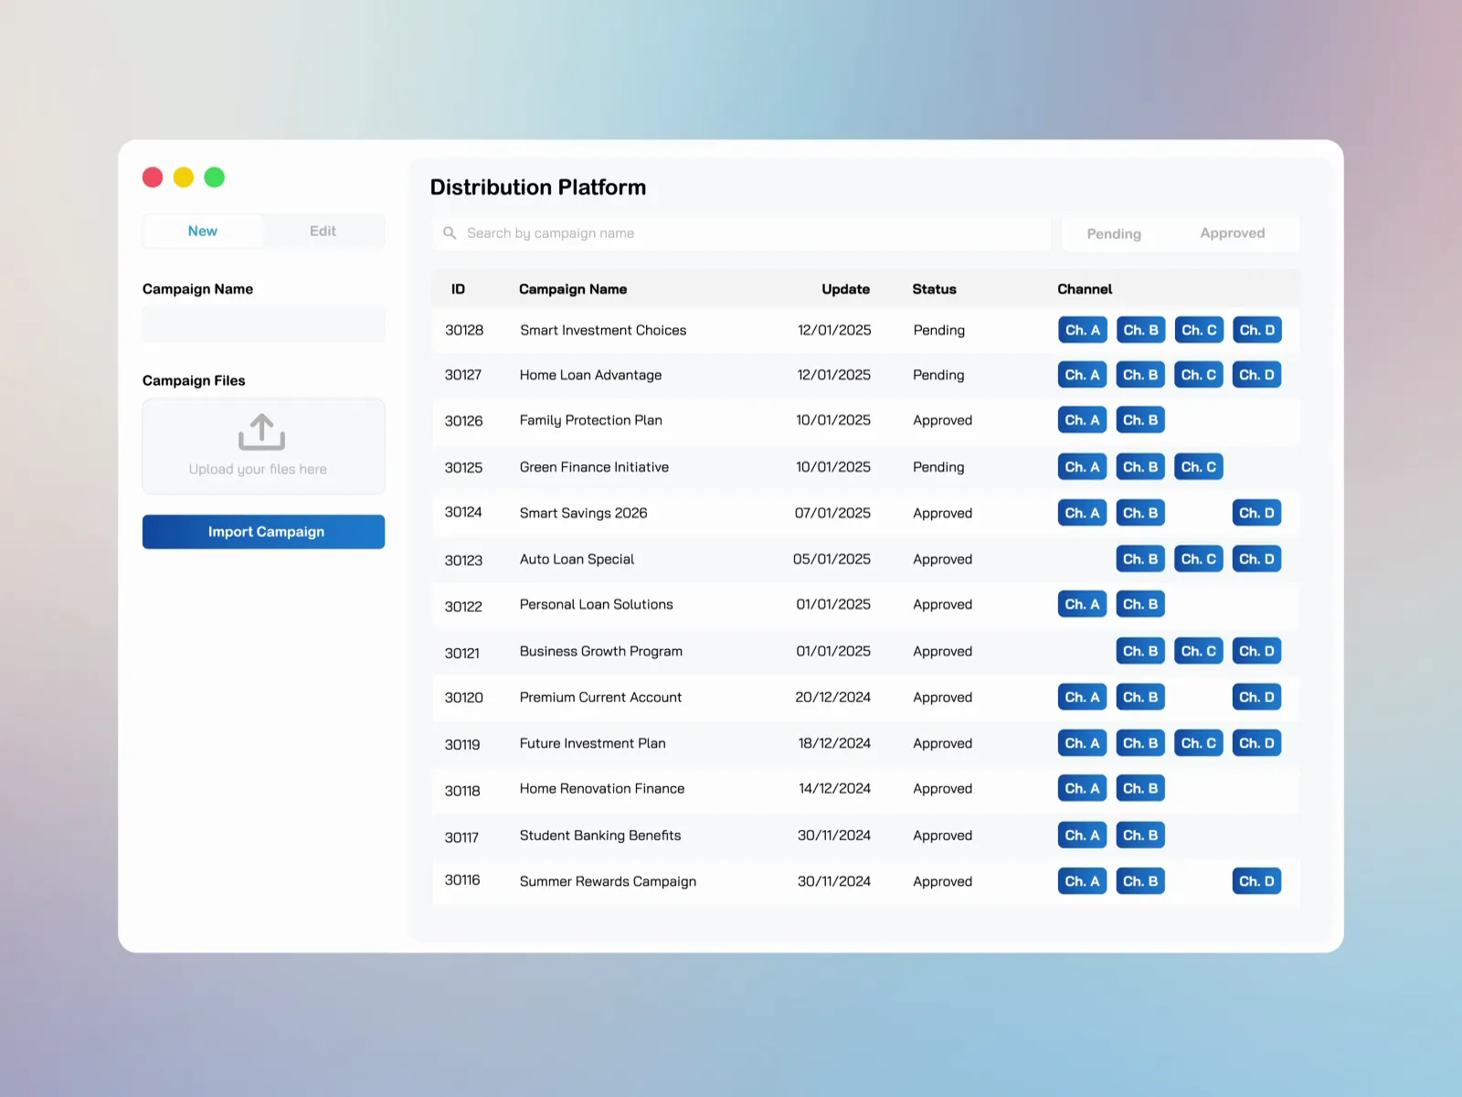
Task: Click the Campaign Name input field
Action: pyautogui.click(x=263, y=325)
